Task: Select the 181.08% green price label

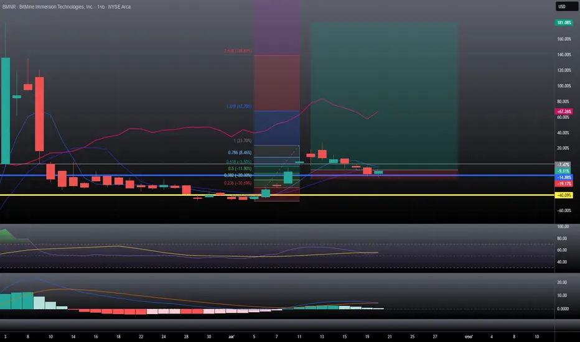Action: 564,22
